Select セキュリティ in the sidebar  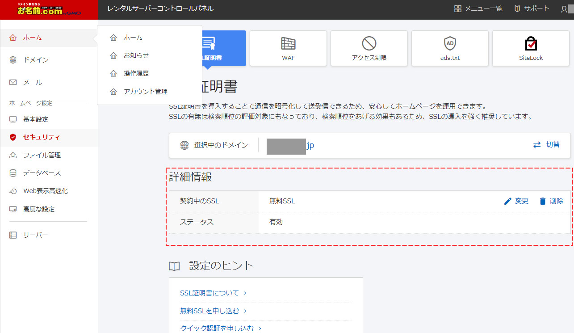click(x=49, y=137)
